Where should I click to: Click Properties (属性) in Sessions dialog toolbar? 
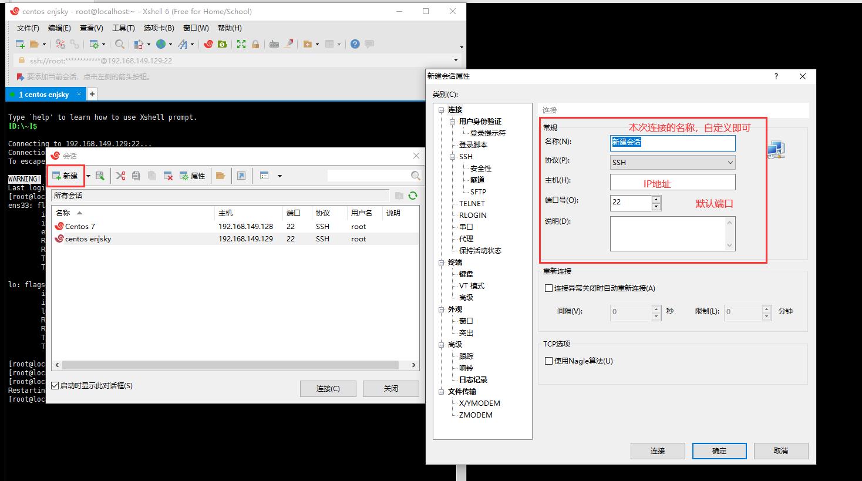[x=193, y=176]
